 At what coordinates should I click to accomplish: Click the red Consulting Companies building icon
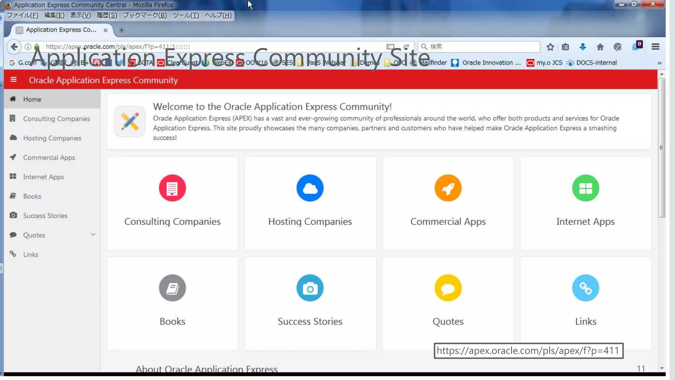(x=172, y=188)
